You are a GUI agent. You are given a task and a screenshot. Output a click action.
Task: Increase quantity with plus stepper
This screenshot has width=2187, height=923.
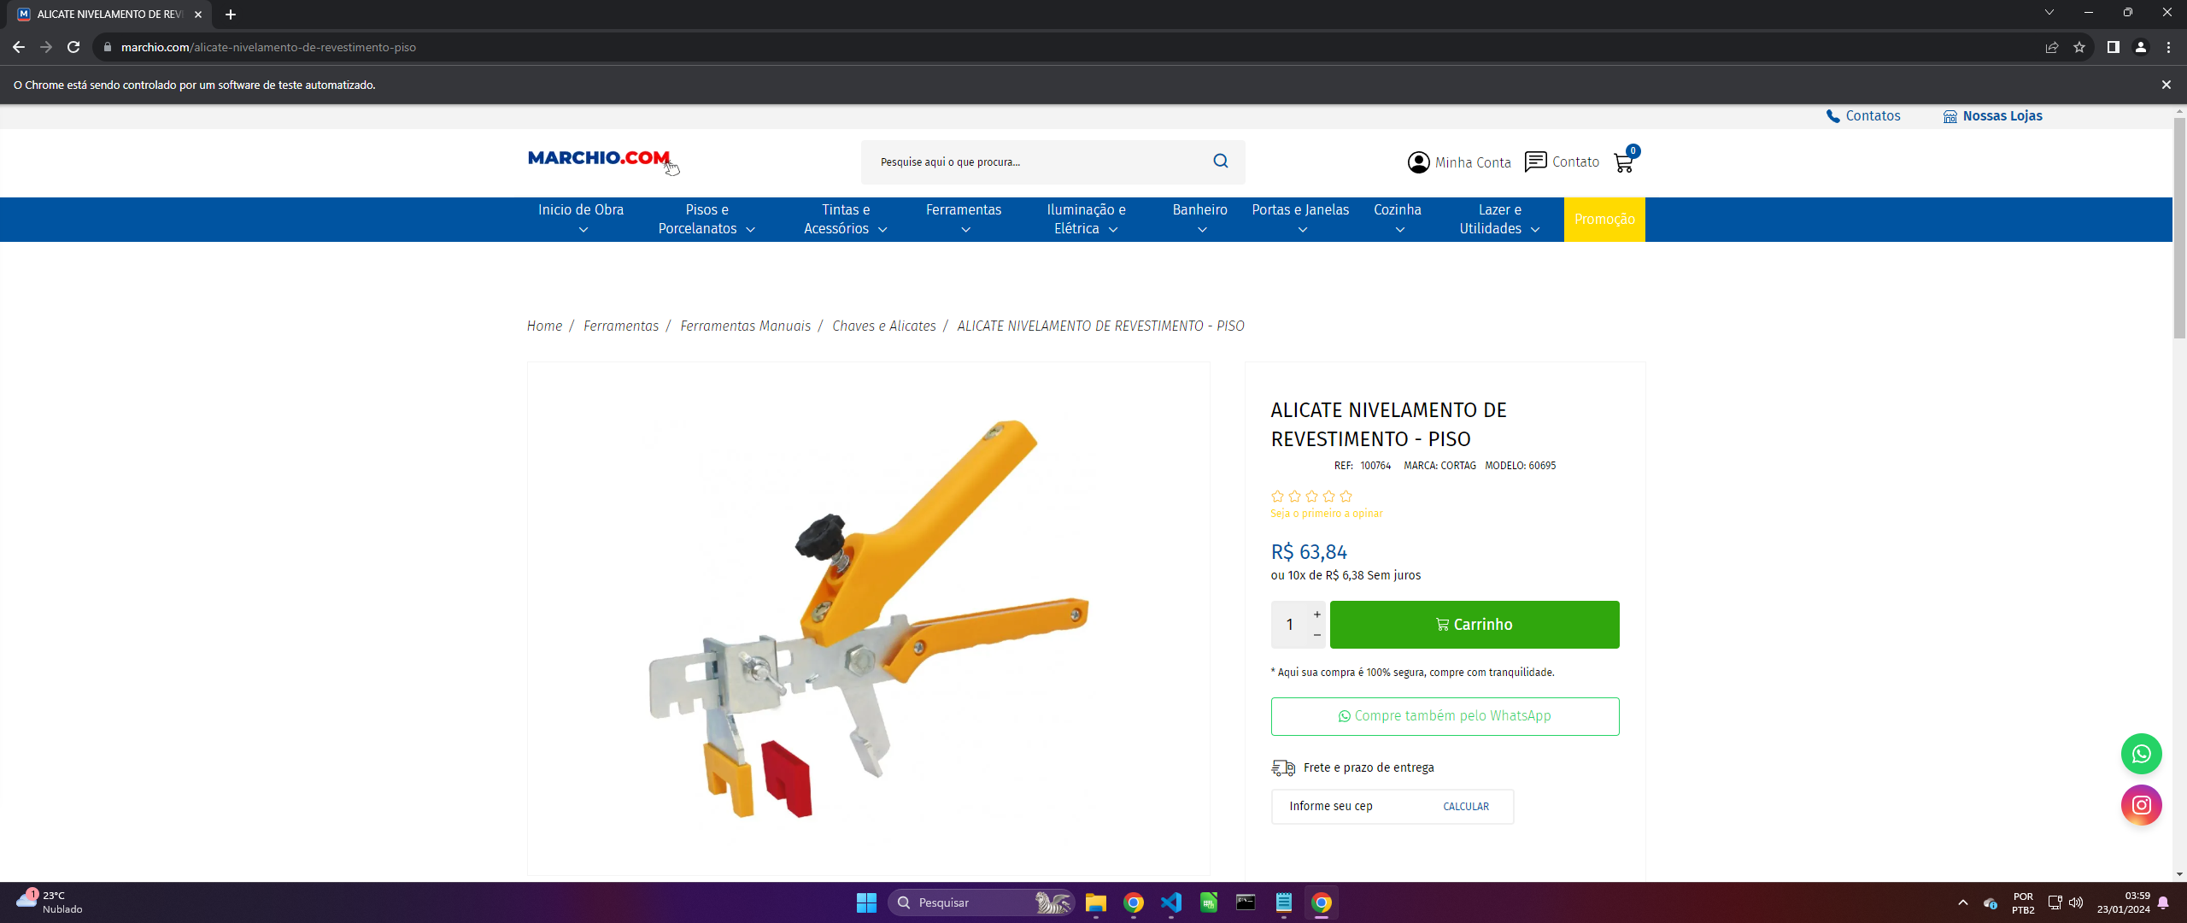click(1316, 614)
